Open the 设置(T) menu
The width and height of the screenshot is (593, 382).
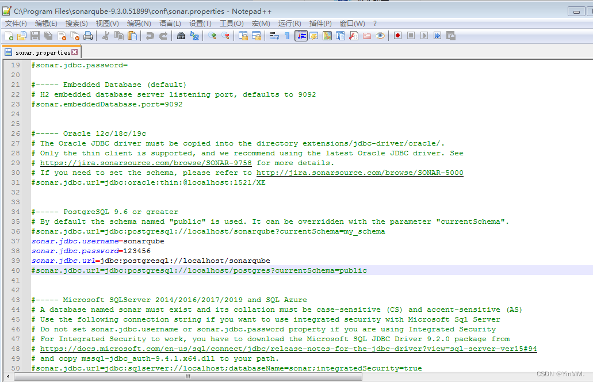pyautogui.click(x=200, y=24)
